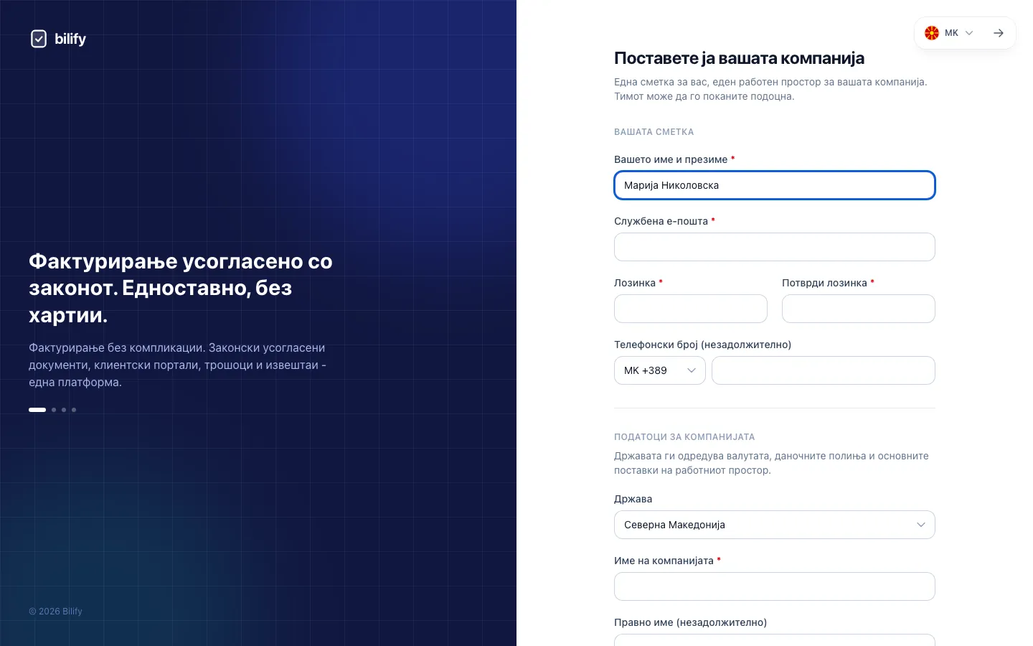Expand the Држава country dropdown
The image size is (1033, 646).
point(775,525)
